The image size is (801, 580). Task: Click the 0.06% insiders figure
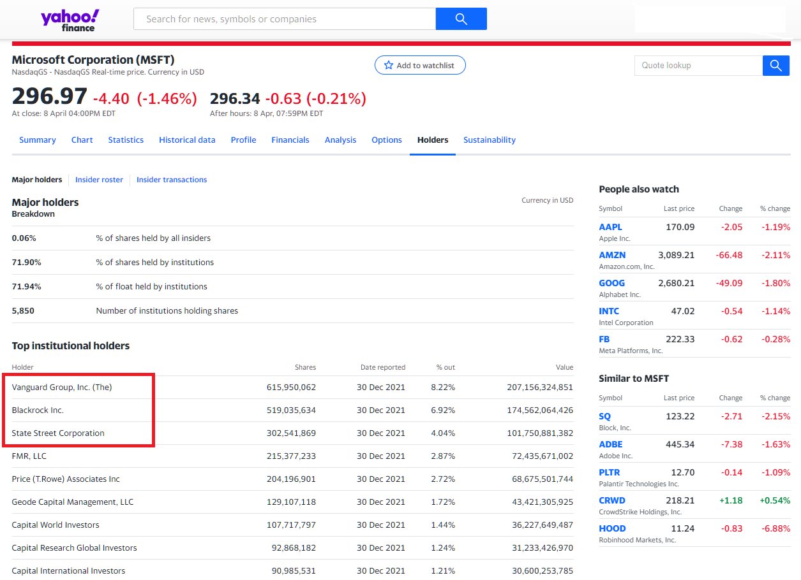tap(24, 238)
